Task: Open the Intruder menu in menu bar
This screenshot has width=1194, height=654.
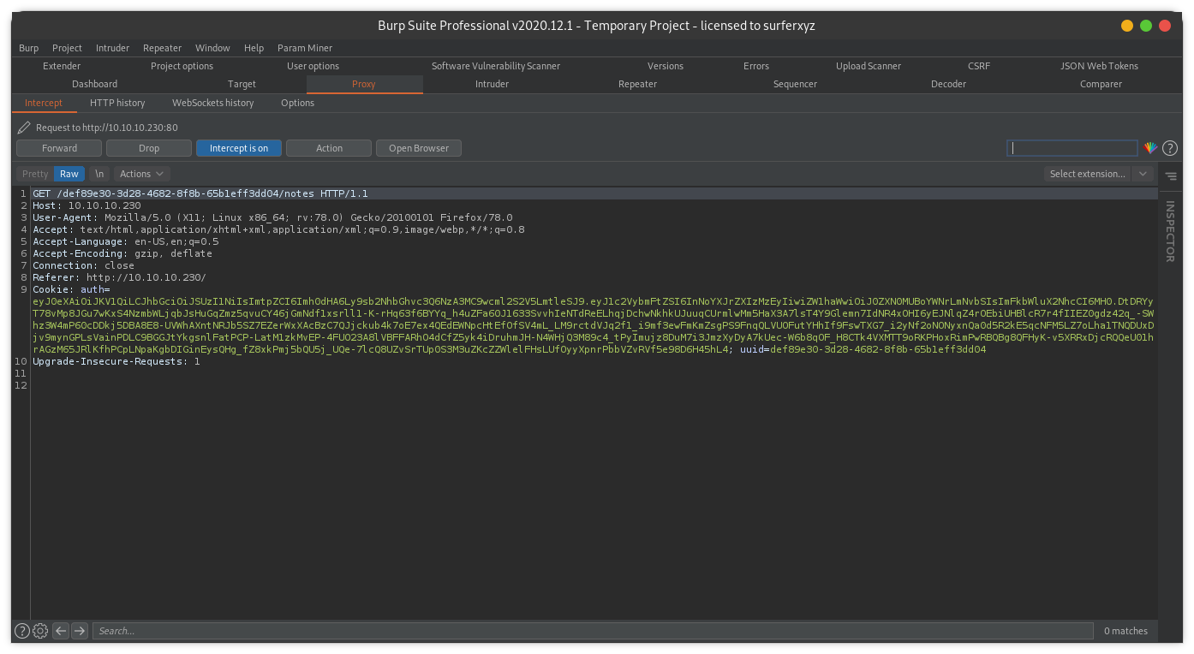Action: 112,48
